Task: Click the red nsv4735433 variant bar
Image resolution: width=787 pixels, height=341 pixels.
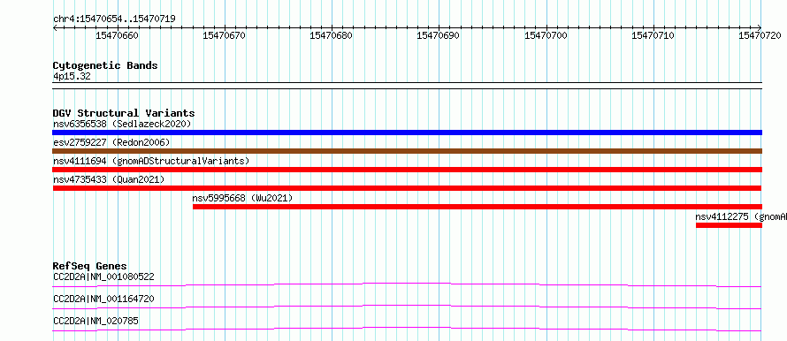Action: [x=407, y=188]
